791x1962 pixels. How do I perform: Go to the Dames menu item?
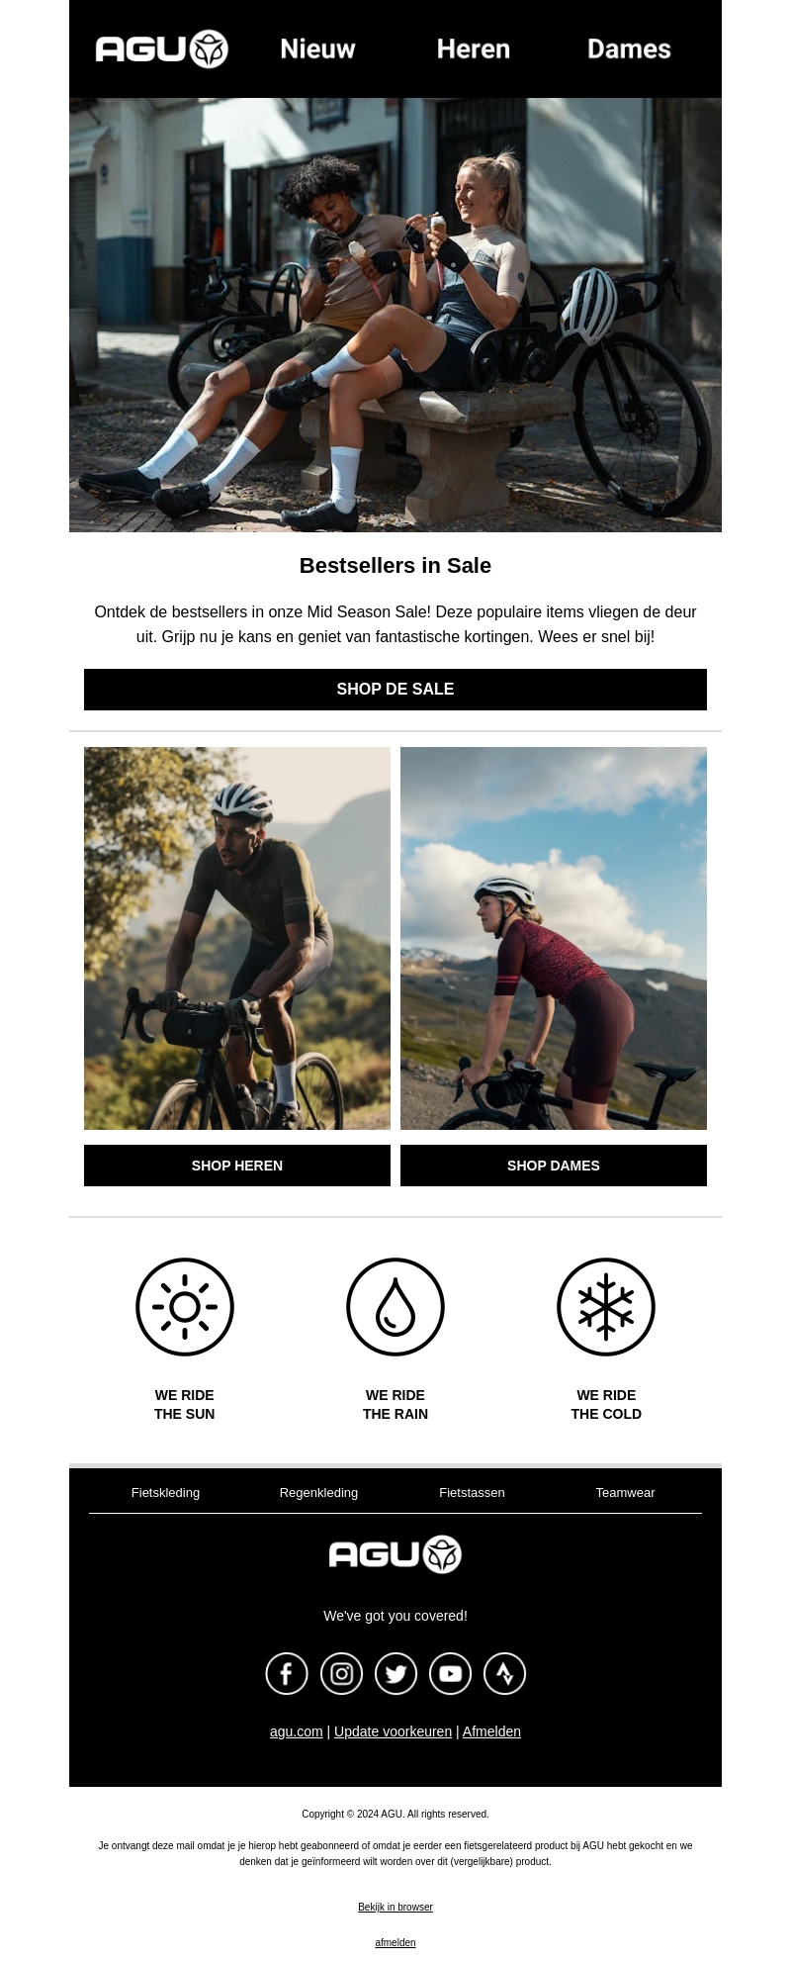tap(629, 48)
